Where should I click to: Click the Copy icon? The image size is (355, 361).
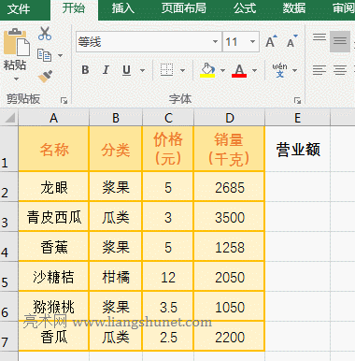[x=44, y=55]
